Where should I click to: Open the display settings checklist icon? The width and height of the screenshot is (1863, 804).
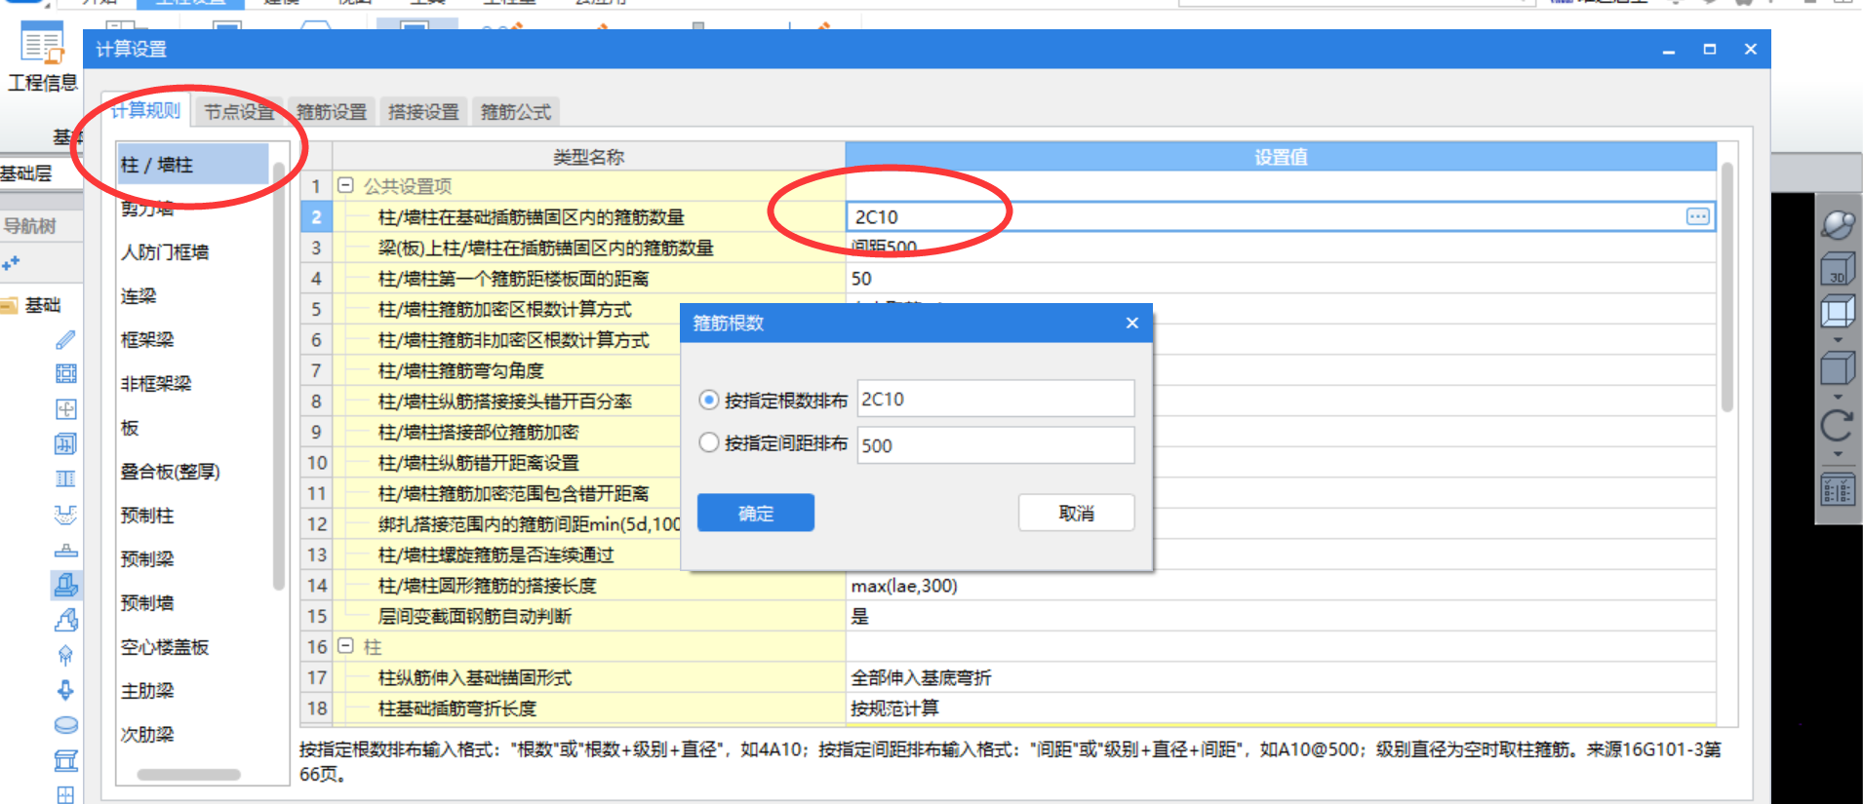(1838, 490)
